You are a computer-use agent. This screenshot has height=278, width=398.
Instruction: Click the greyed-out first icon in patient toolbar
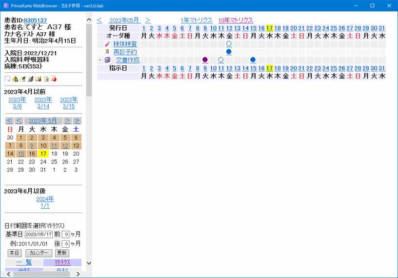[x=7, y=79]
